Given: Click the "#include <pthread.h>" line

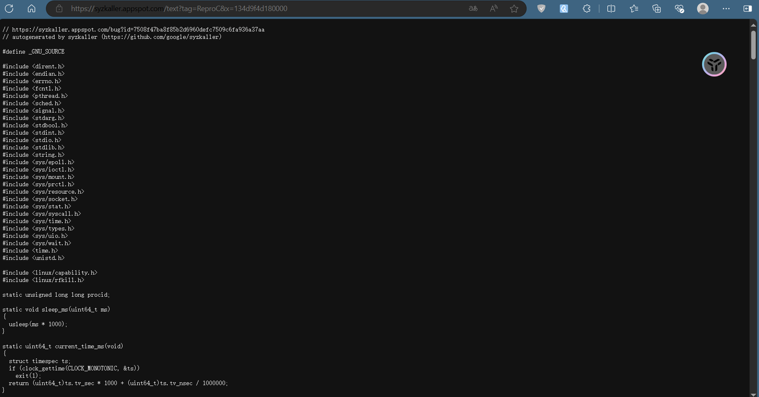Looking at the screenshot, I should coord(35,96).
